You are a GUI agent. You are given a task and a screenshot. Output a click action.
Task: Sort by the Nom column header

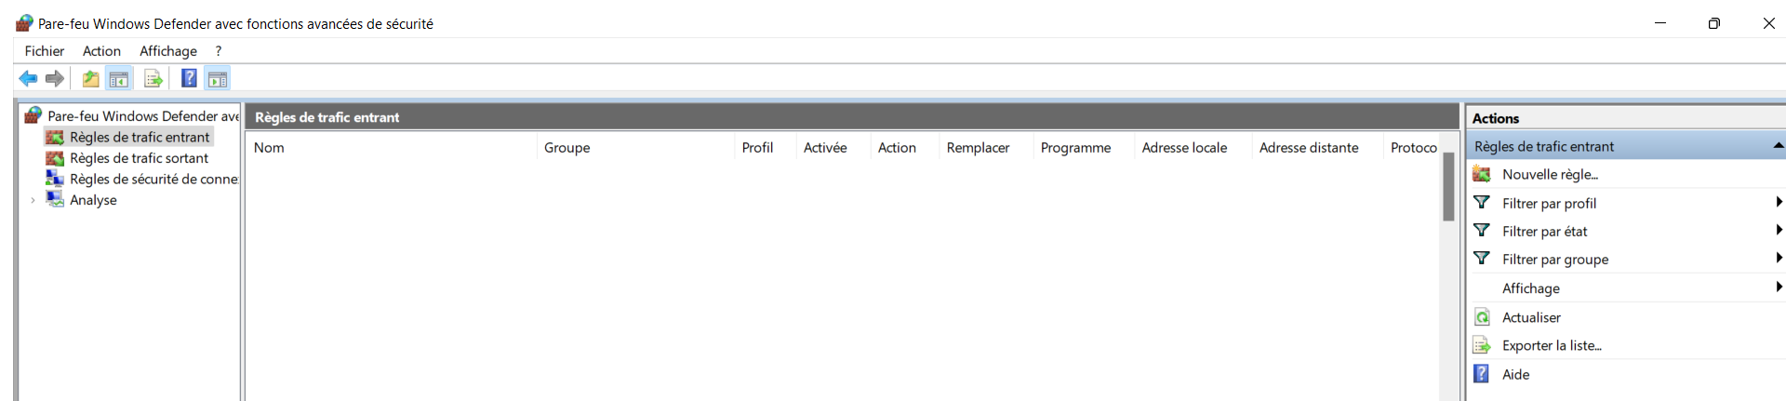tap(391, 147)
